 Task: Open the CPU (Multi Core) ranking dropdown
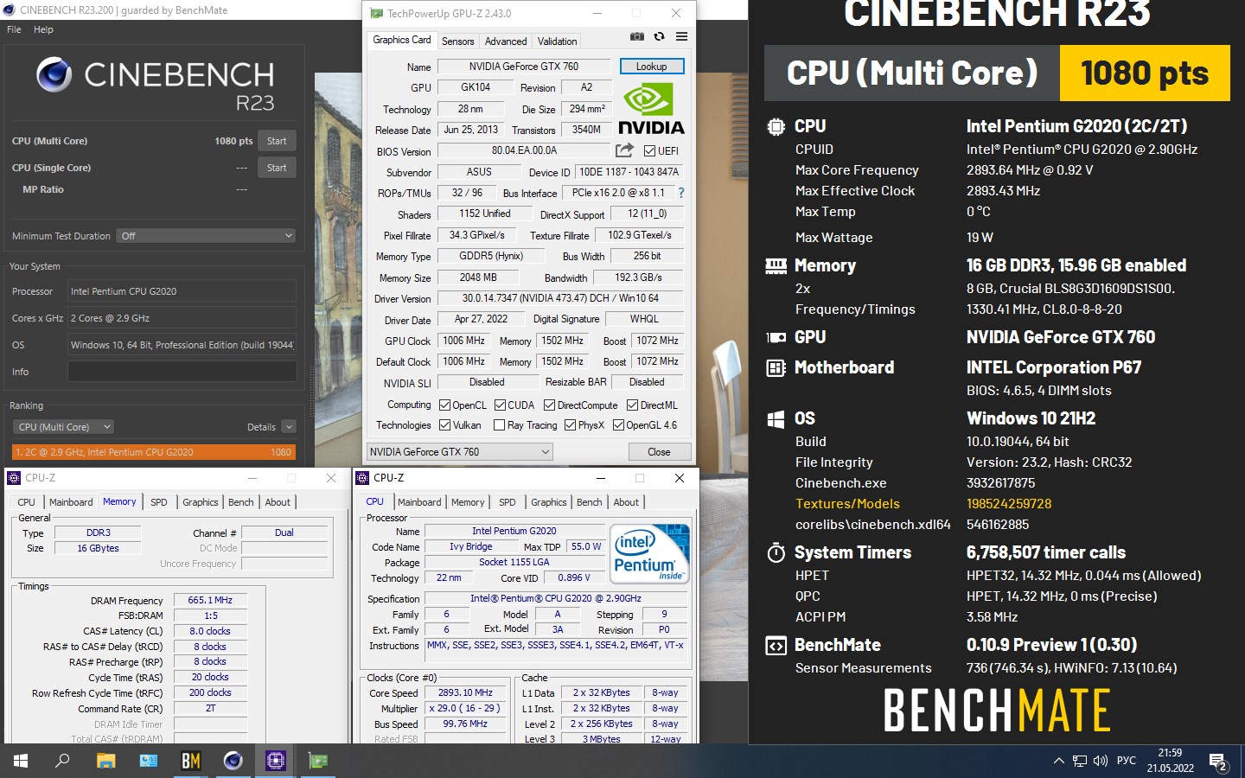(63, 427)
